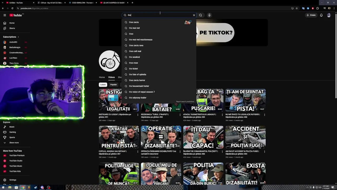The height and width of the screenshot is (190, 337).
Task: Open the Windows Start menu
Action: point(3,188)
